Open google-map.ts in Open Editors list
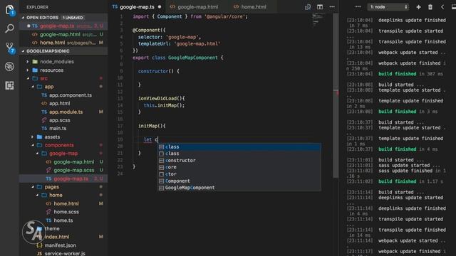Image resolution: width=456 pixels, height=256 pixels. pos(63,26)
